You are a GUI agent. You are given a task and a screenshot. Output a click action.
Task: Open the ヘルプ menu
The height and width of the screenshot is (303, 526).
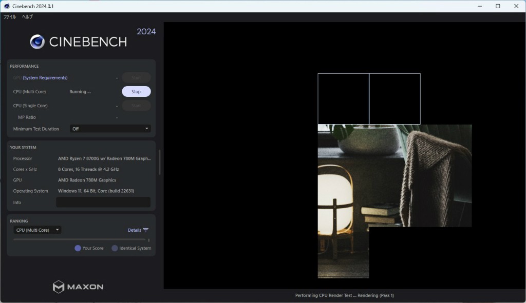(27, 17)
